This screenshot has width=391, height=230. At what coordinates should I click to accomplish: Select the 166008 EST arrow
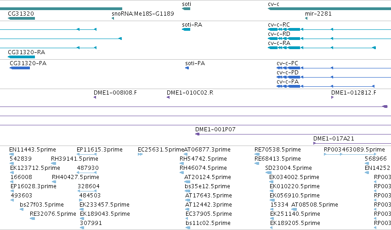[x=12, y=182]
